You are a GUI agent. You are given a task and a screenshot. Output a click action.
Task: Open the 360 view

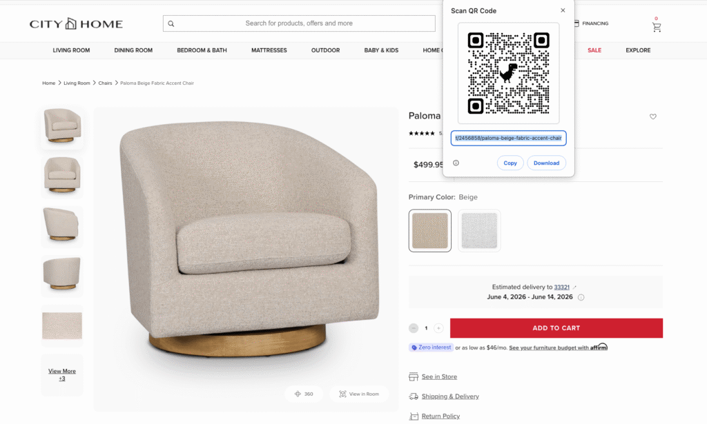pyautogui.click(x=304, y=394)
